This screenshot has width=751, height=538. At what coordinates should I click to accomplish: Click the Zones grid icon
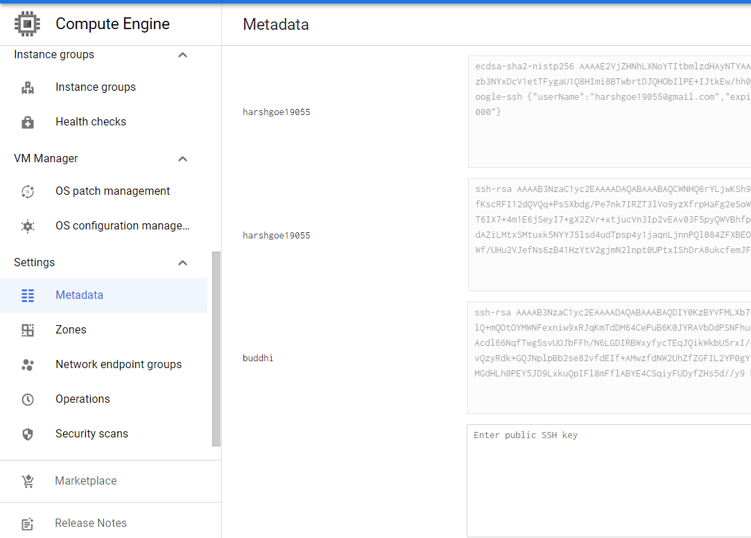click(28, 330)
